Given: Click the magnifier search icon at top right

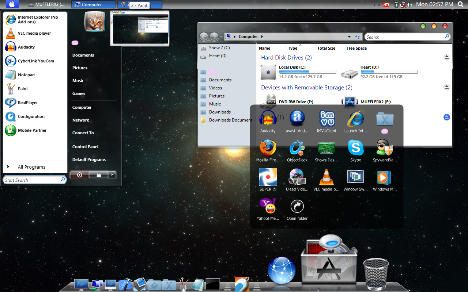Looking at the screenshot, I should (x=460, y=4).
